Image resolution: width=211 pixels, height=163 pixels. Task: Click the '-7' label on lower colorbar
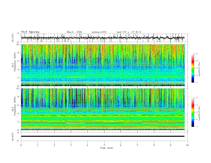tap(197, 127)
